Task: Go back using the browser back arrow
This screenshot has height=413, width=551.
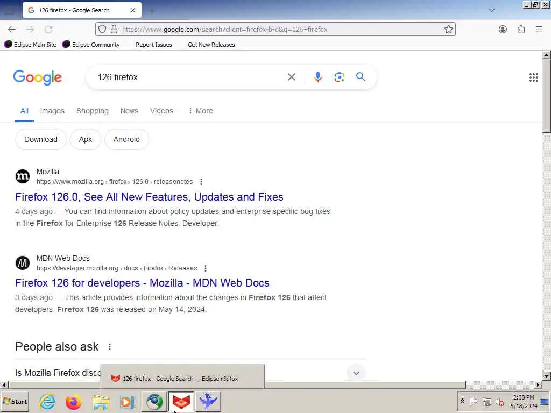Action: point(12,30)
